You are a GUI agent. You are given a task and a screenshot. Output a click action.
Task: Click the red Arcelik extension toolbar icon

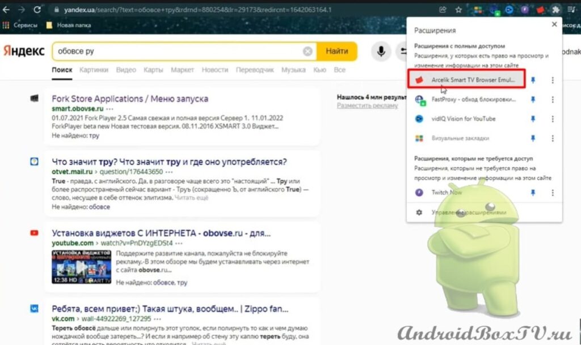540,10
